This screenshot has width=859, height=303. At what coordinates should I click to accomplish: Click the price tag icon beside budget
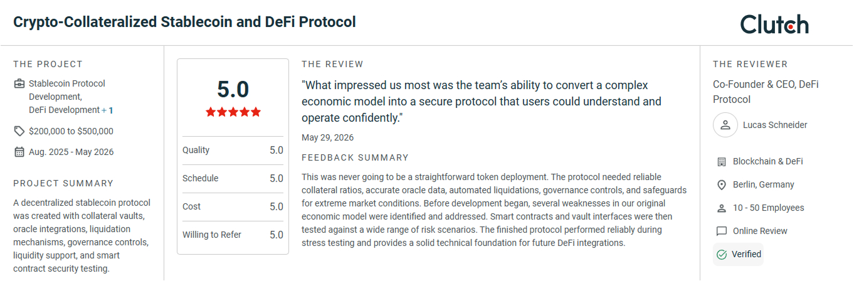tap(19, 131)
